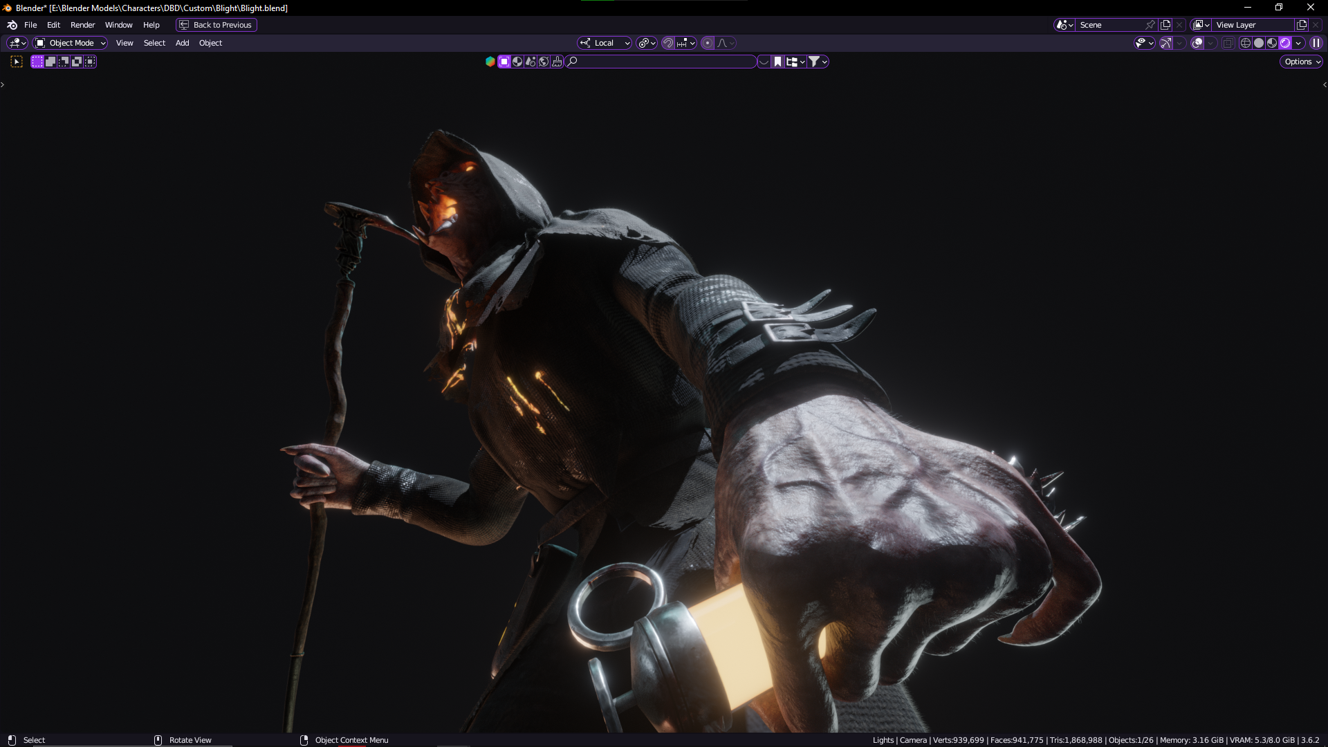
Task: Open the Options dropdown
Action: coord(1302,62)
